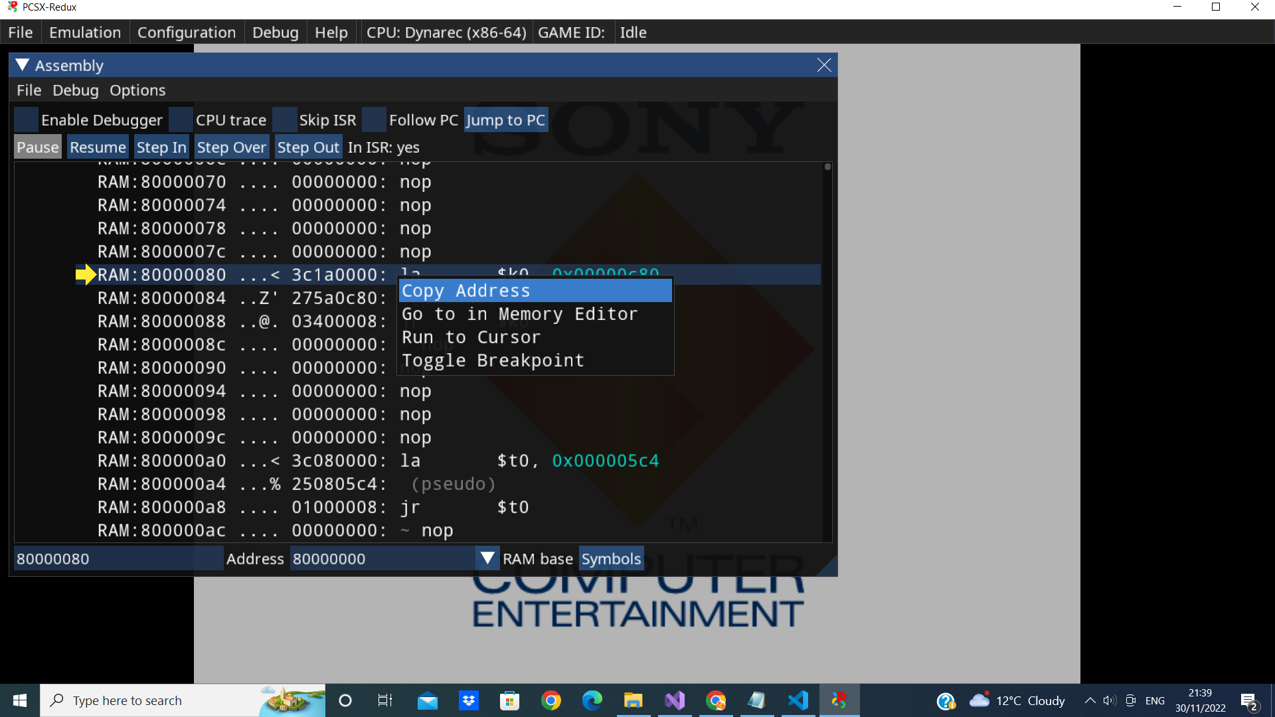Toggle the CPU trace checkbox
The width and height of the screenshot is (1275, 717).
pyautogui.click(x=181, y=119)
